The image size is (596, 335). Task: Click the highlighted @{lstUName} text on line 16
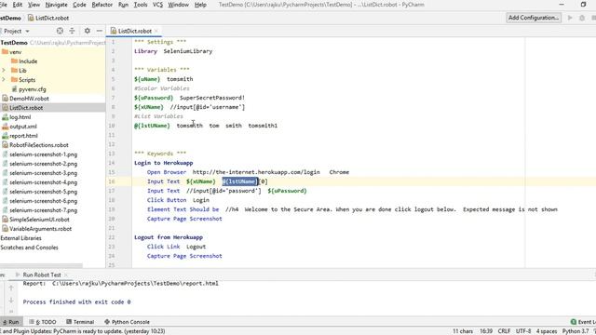click(240, 181)
